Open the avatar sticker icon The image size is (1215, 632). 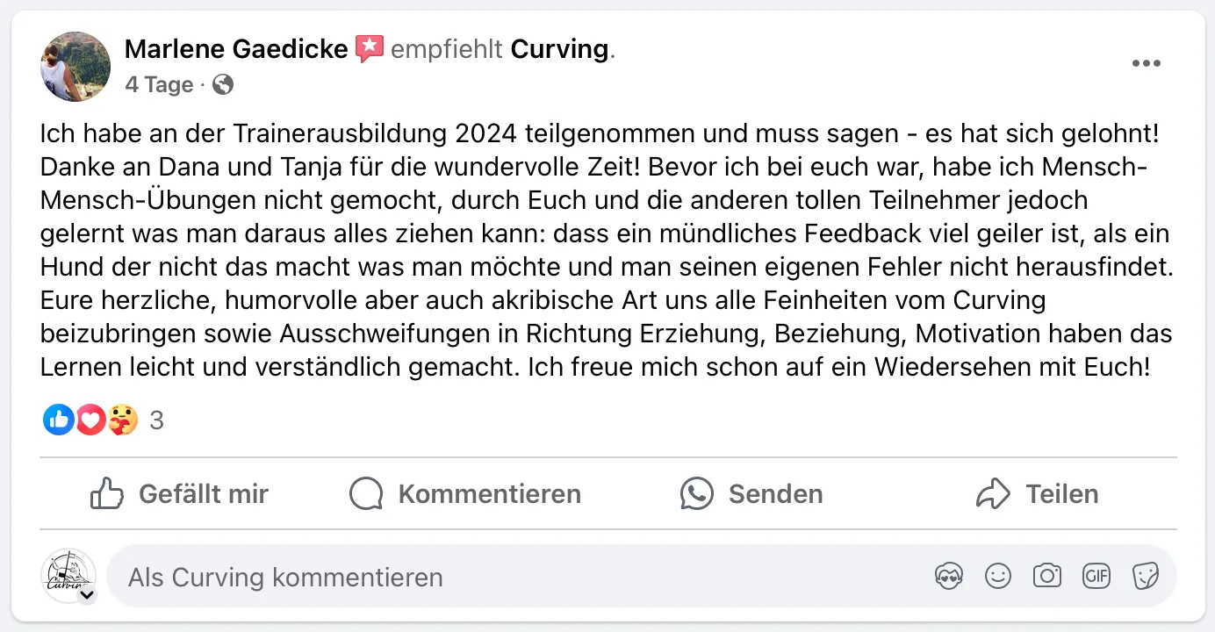pos(949,576)
